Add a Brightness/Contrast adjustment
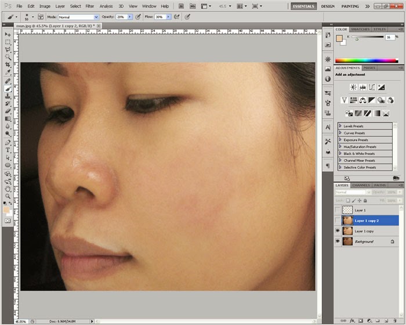 [353, 87]
